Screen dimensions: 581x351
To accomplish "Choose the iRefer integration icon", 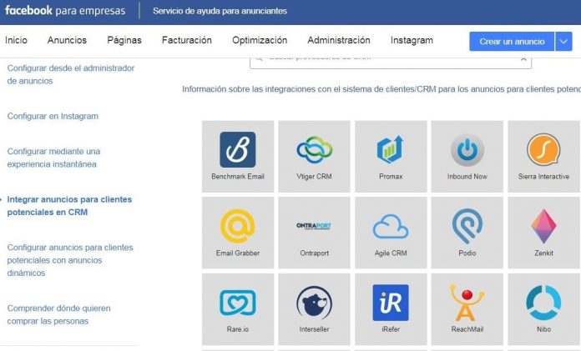I will [x=391, y=303].
